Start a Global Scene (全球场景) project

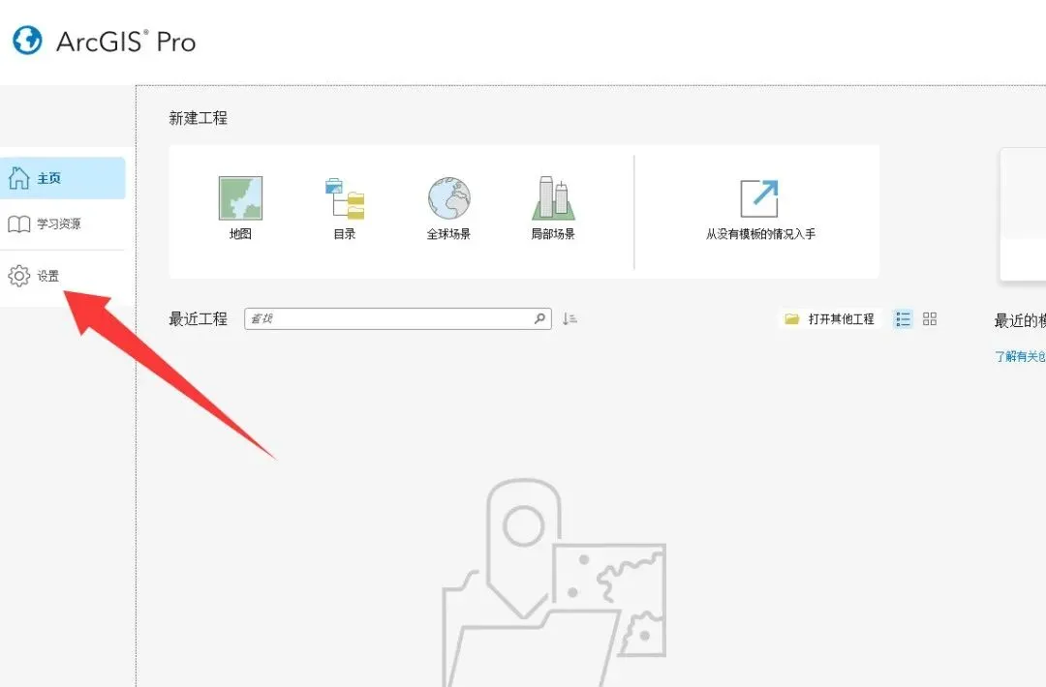(448, 207)
